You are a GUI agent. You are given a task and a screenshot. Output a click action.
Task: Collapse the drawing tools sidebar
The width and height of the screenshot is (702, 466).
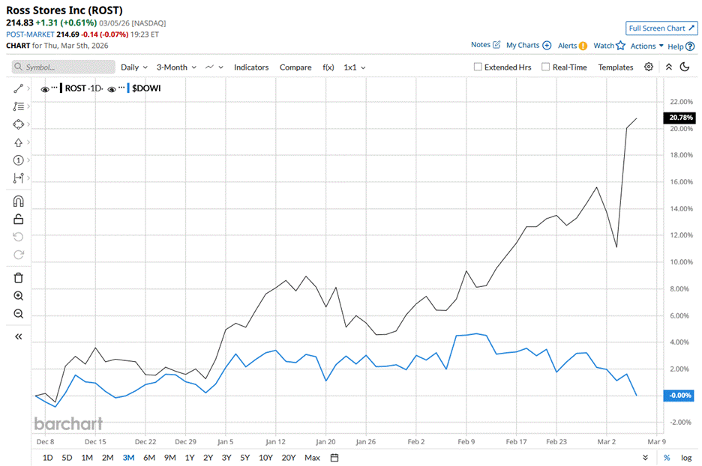(18, 336)
